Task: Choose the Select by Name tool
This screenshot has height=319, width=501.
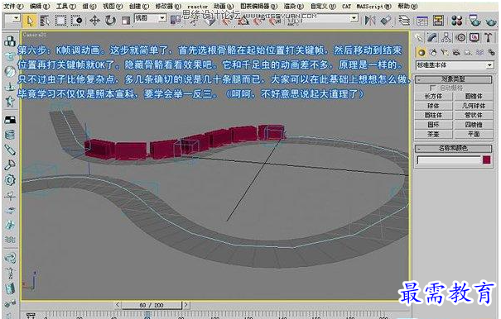Action: (45, 21)
